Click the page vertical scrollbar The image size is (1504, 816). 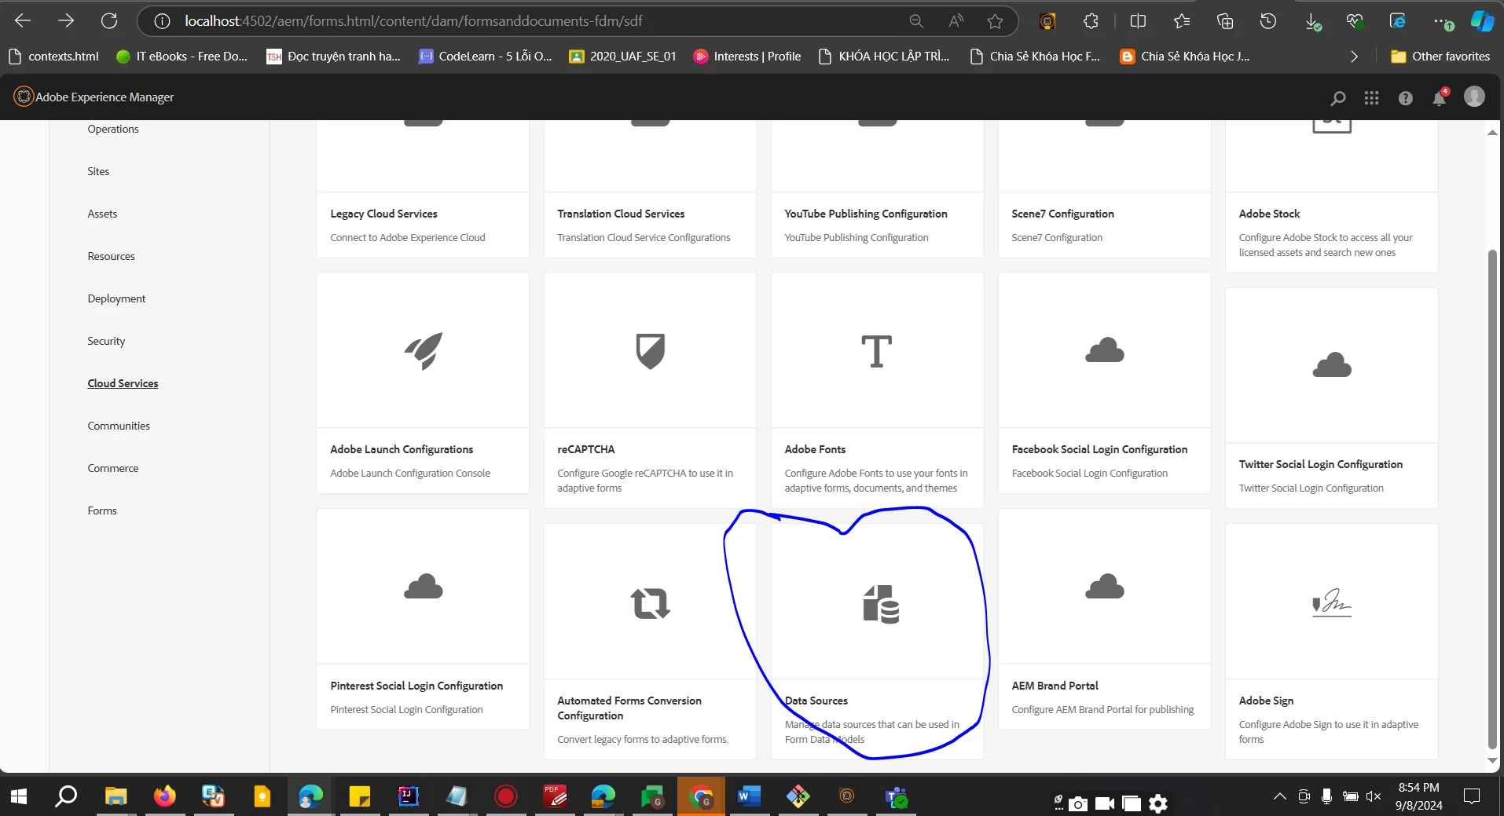(1492, 499)
